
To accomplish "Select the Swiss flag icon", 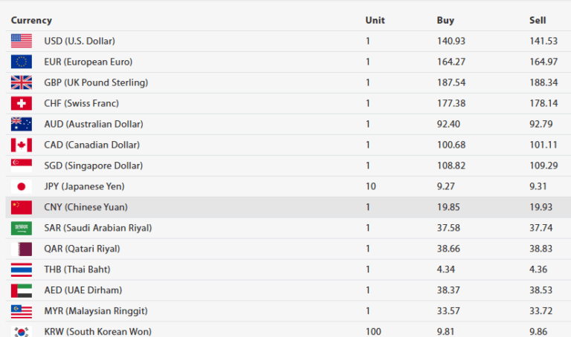I will pos(22,103).
